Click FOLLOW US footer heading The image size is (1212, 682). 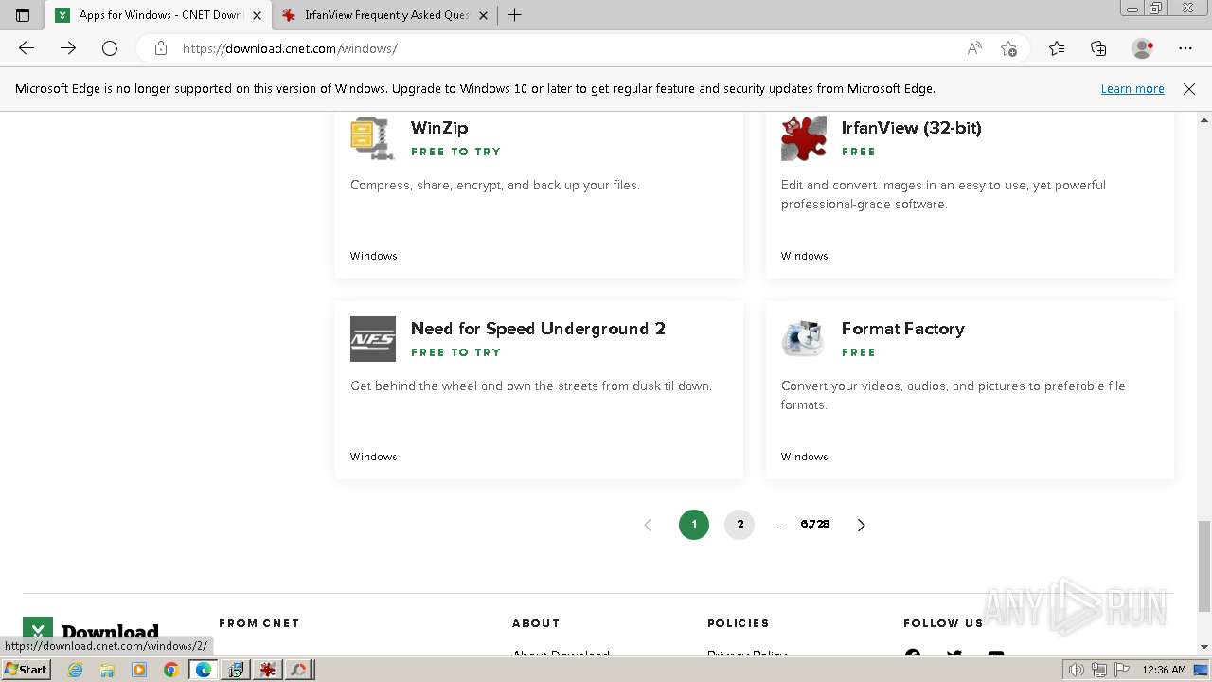point(944,623)
